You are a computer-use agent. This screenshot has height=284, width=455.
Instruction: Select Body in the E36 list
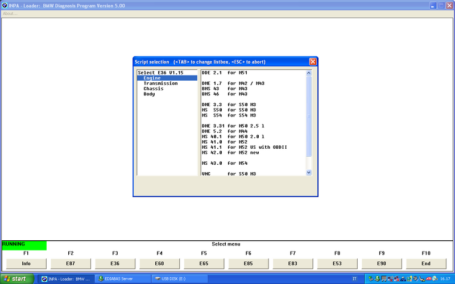click(149, 94)
